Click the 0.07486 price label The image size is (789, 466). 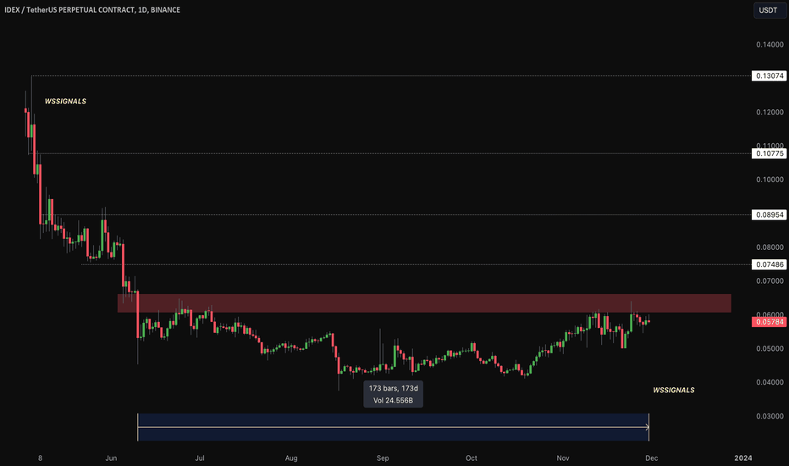[x=769, y=265]
